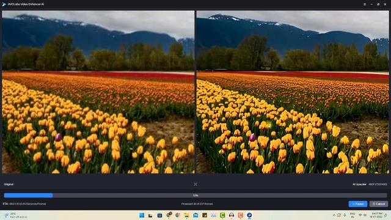Cancel the video enhancement job
The height and width of the screenshot is (220, 391).
click(x=379, y=204)
